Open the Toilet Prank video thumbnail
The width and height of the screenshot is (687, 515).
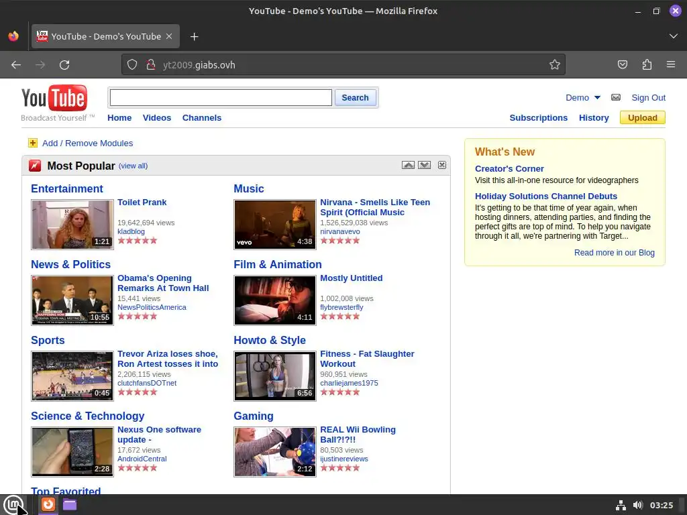[72, 225]
